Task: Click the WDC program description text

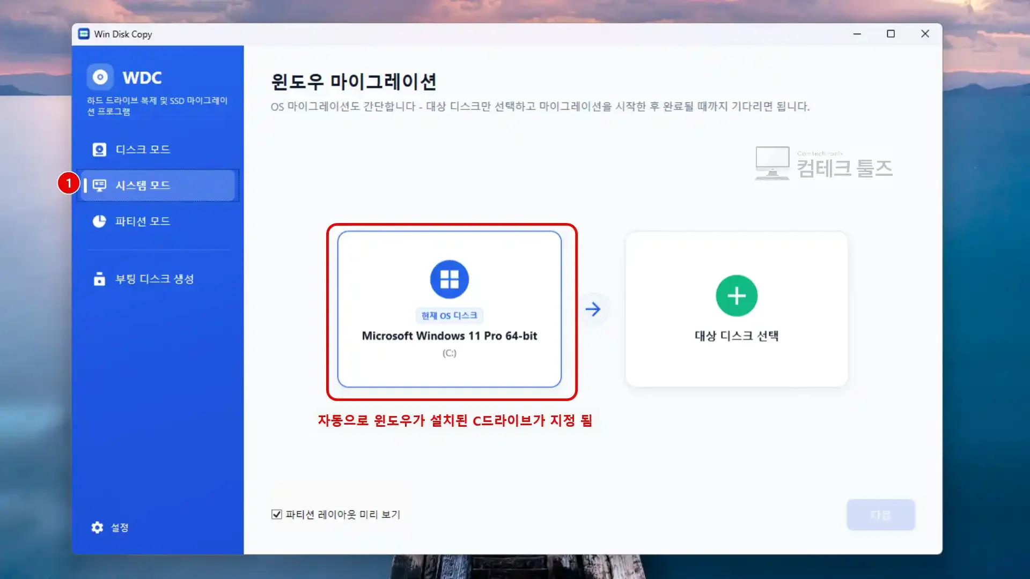Action: [158, 106]
